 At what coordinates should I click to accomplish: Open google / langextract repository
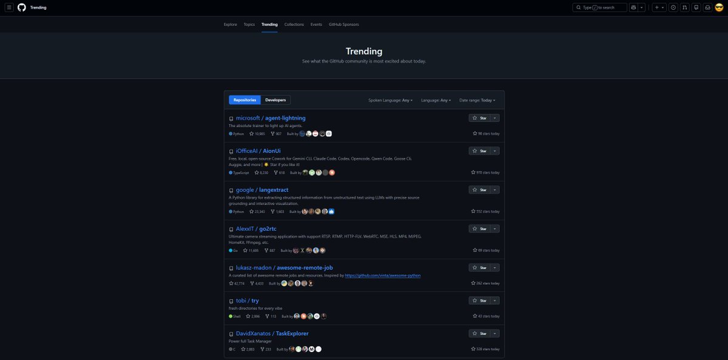pyautogui.click(x=262, y=190)
